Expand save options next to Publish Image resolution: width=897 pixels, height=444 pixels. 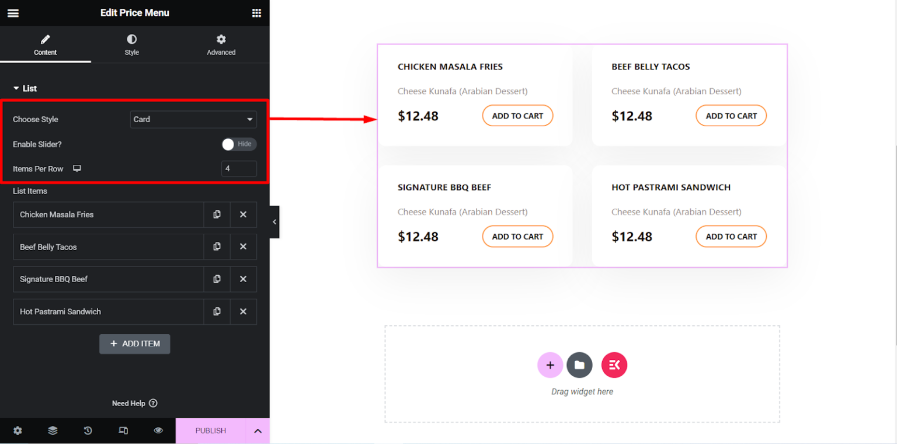(258, 431)
